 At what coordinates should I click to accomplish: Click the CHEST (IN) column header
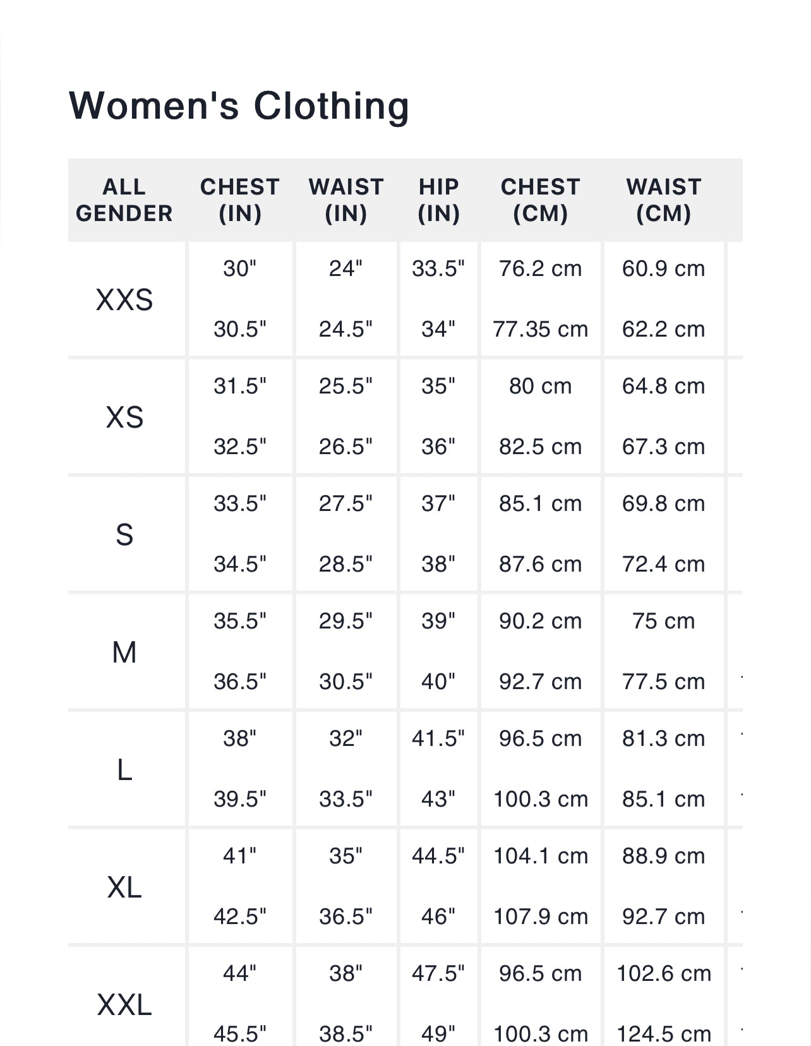pyautogui.click(x=240, y=200)
